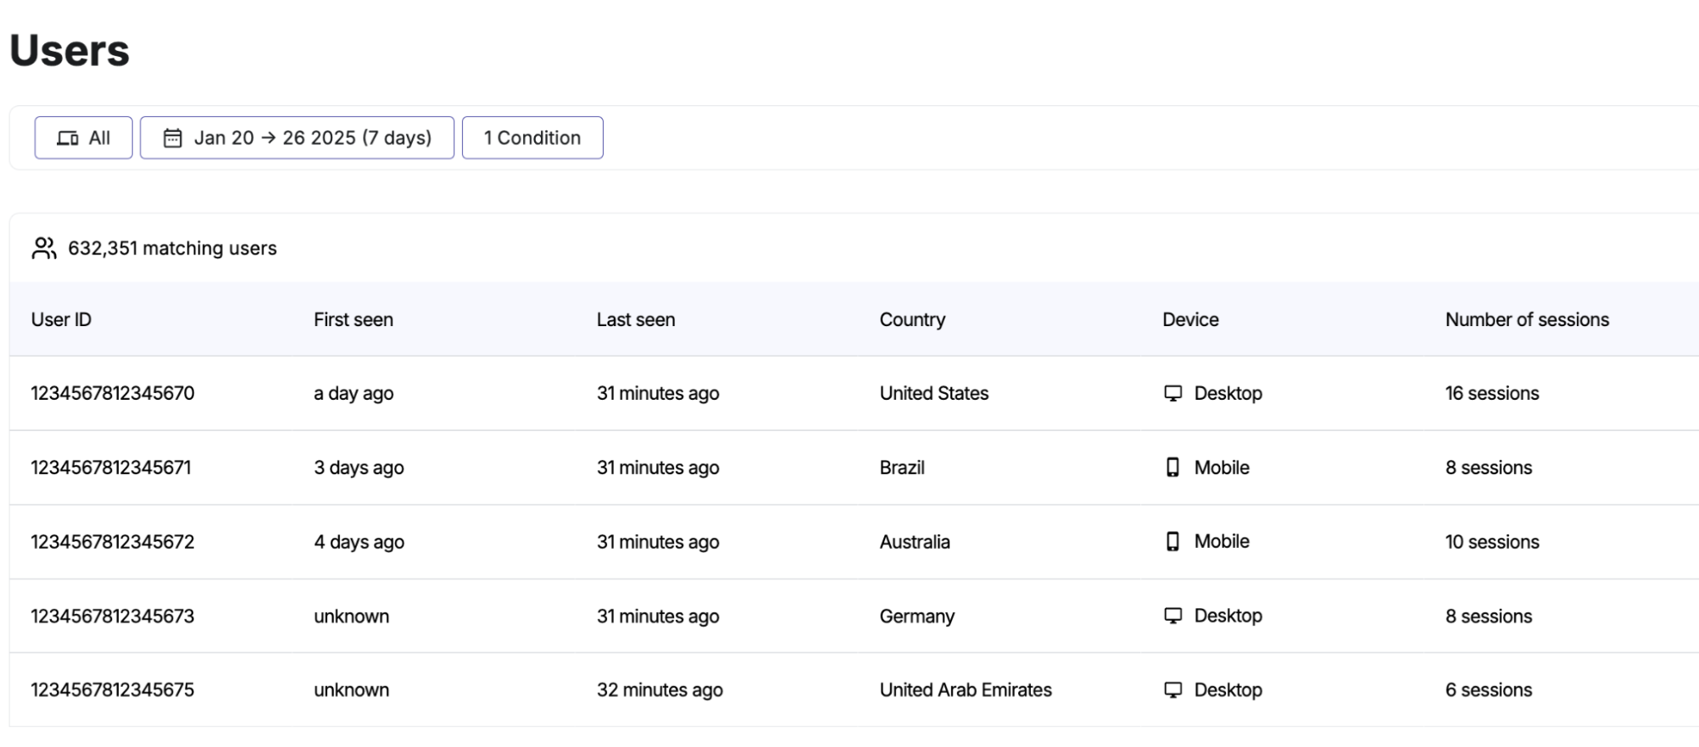Click Desktop label in United States row

1228,393
